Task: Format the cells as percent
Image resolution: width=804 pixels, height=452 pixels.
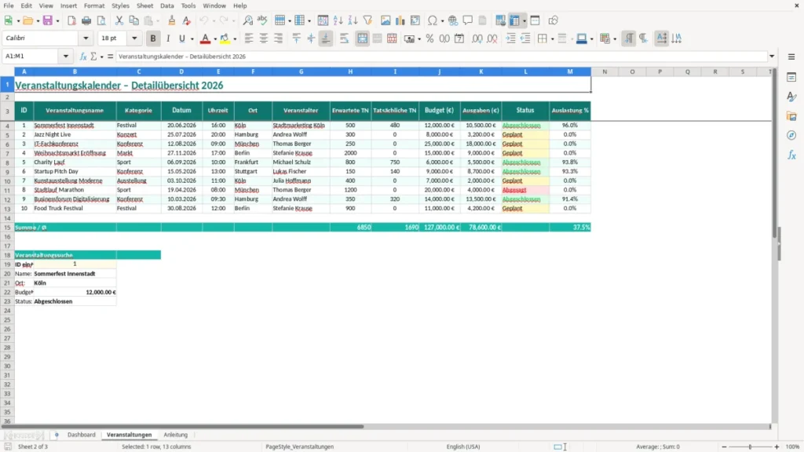Action: [x=429, y=38]
